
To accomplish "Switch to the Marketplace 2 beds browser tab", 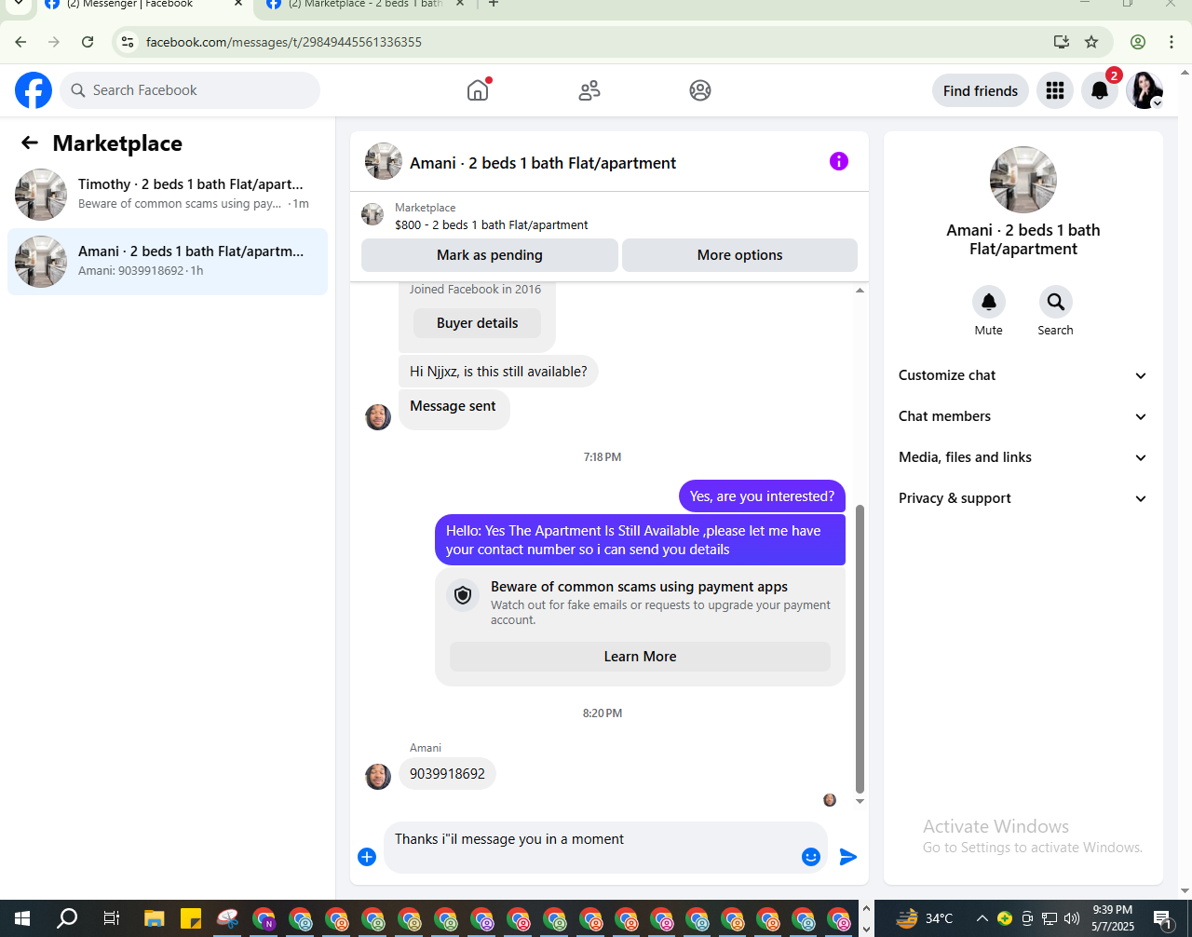I will 365,6.
